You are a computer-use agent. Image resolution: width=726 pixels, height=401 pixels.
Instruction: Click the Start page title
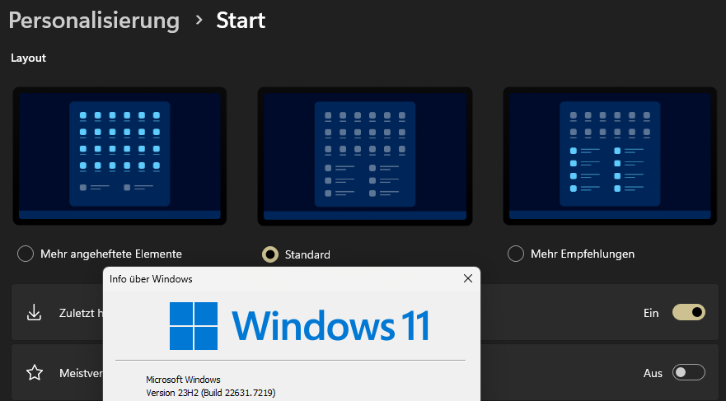pyautogui.click(x=241, y=21)
